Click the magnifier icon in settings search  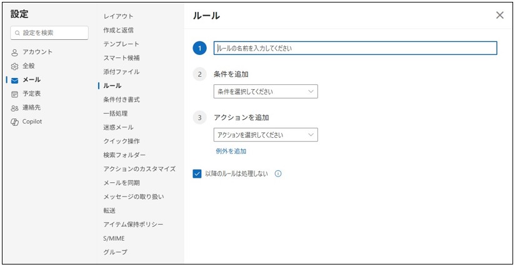(x=17, y=33)
